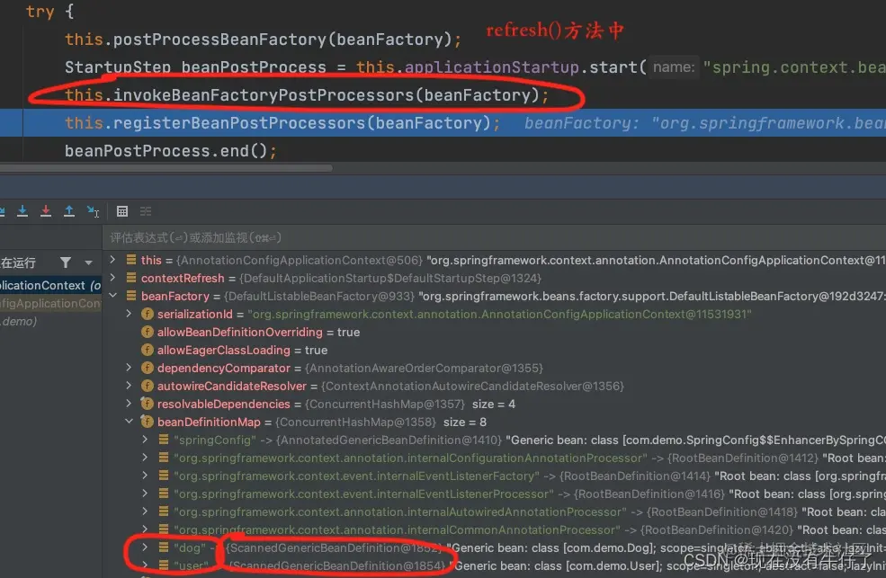Click the entry icon beside "springConfig"
This screenshot has height=578, width=886.
(x=164, y=440)
